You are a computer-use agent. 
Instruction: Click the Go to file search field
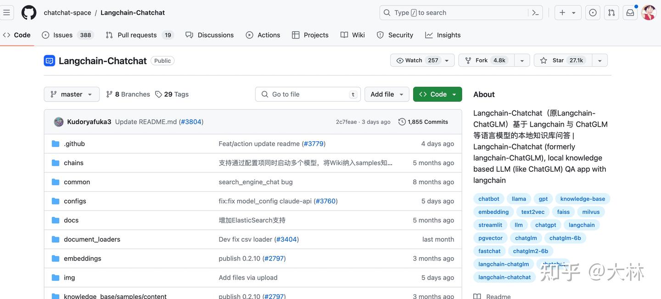coord(308,94)
